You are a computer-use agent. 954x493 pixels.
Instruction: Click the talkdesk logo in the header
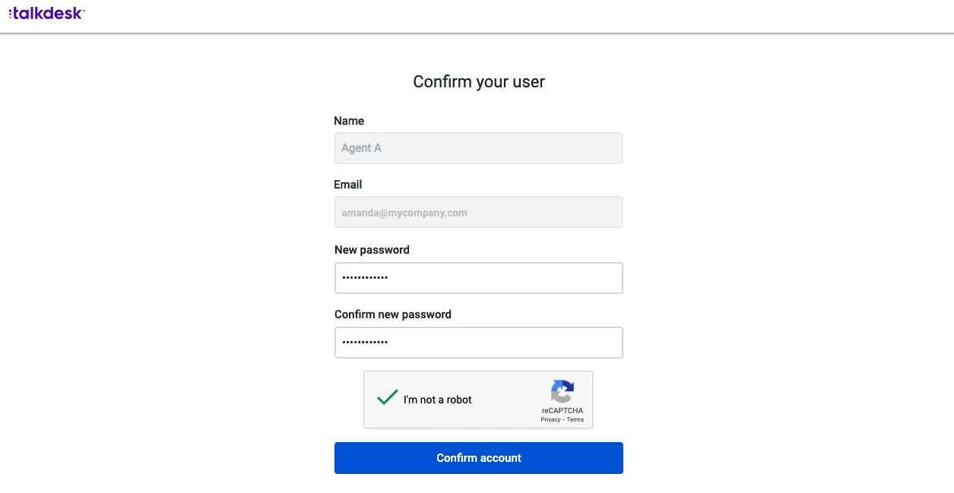coord(46,12)
